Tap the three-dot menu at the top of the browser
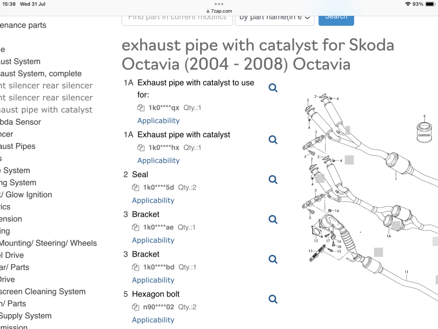The width and height of the screenshot is (438, 329). (219, 4)
